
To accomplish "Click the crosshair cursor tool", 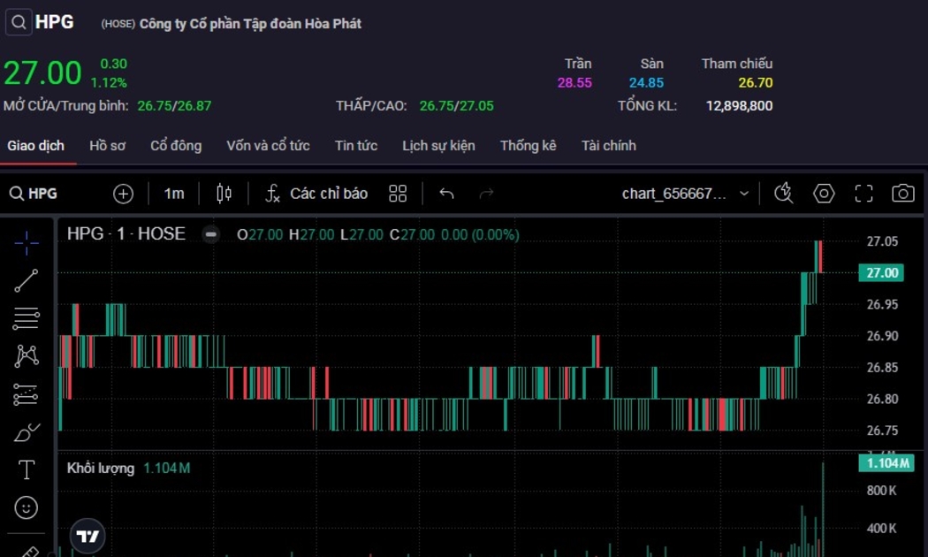I will pos(27,242).
